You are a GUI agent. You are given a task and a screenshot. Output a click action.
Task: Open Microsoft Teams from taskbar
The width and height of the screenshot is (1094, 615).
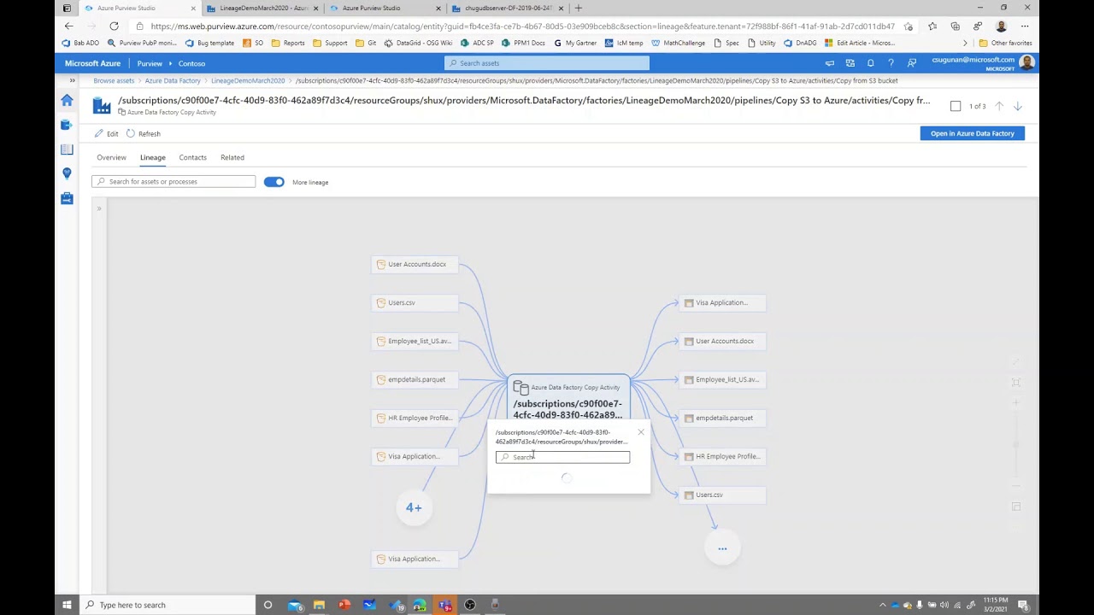pyautogui.click(x=444, y=605)
